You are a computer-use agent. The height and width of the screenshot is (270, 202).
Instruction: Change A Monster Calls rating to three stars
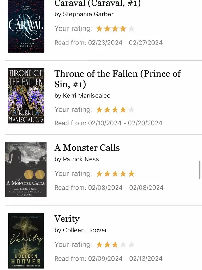click(x=116, y=174)
